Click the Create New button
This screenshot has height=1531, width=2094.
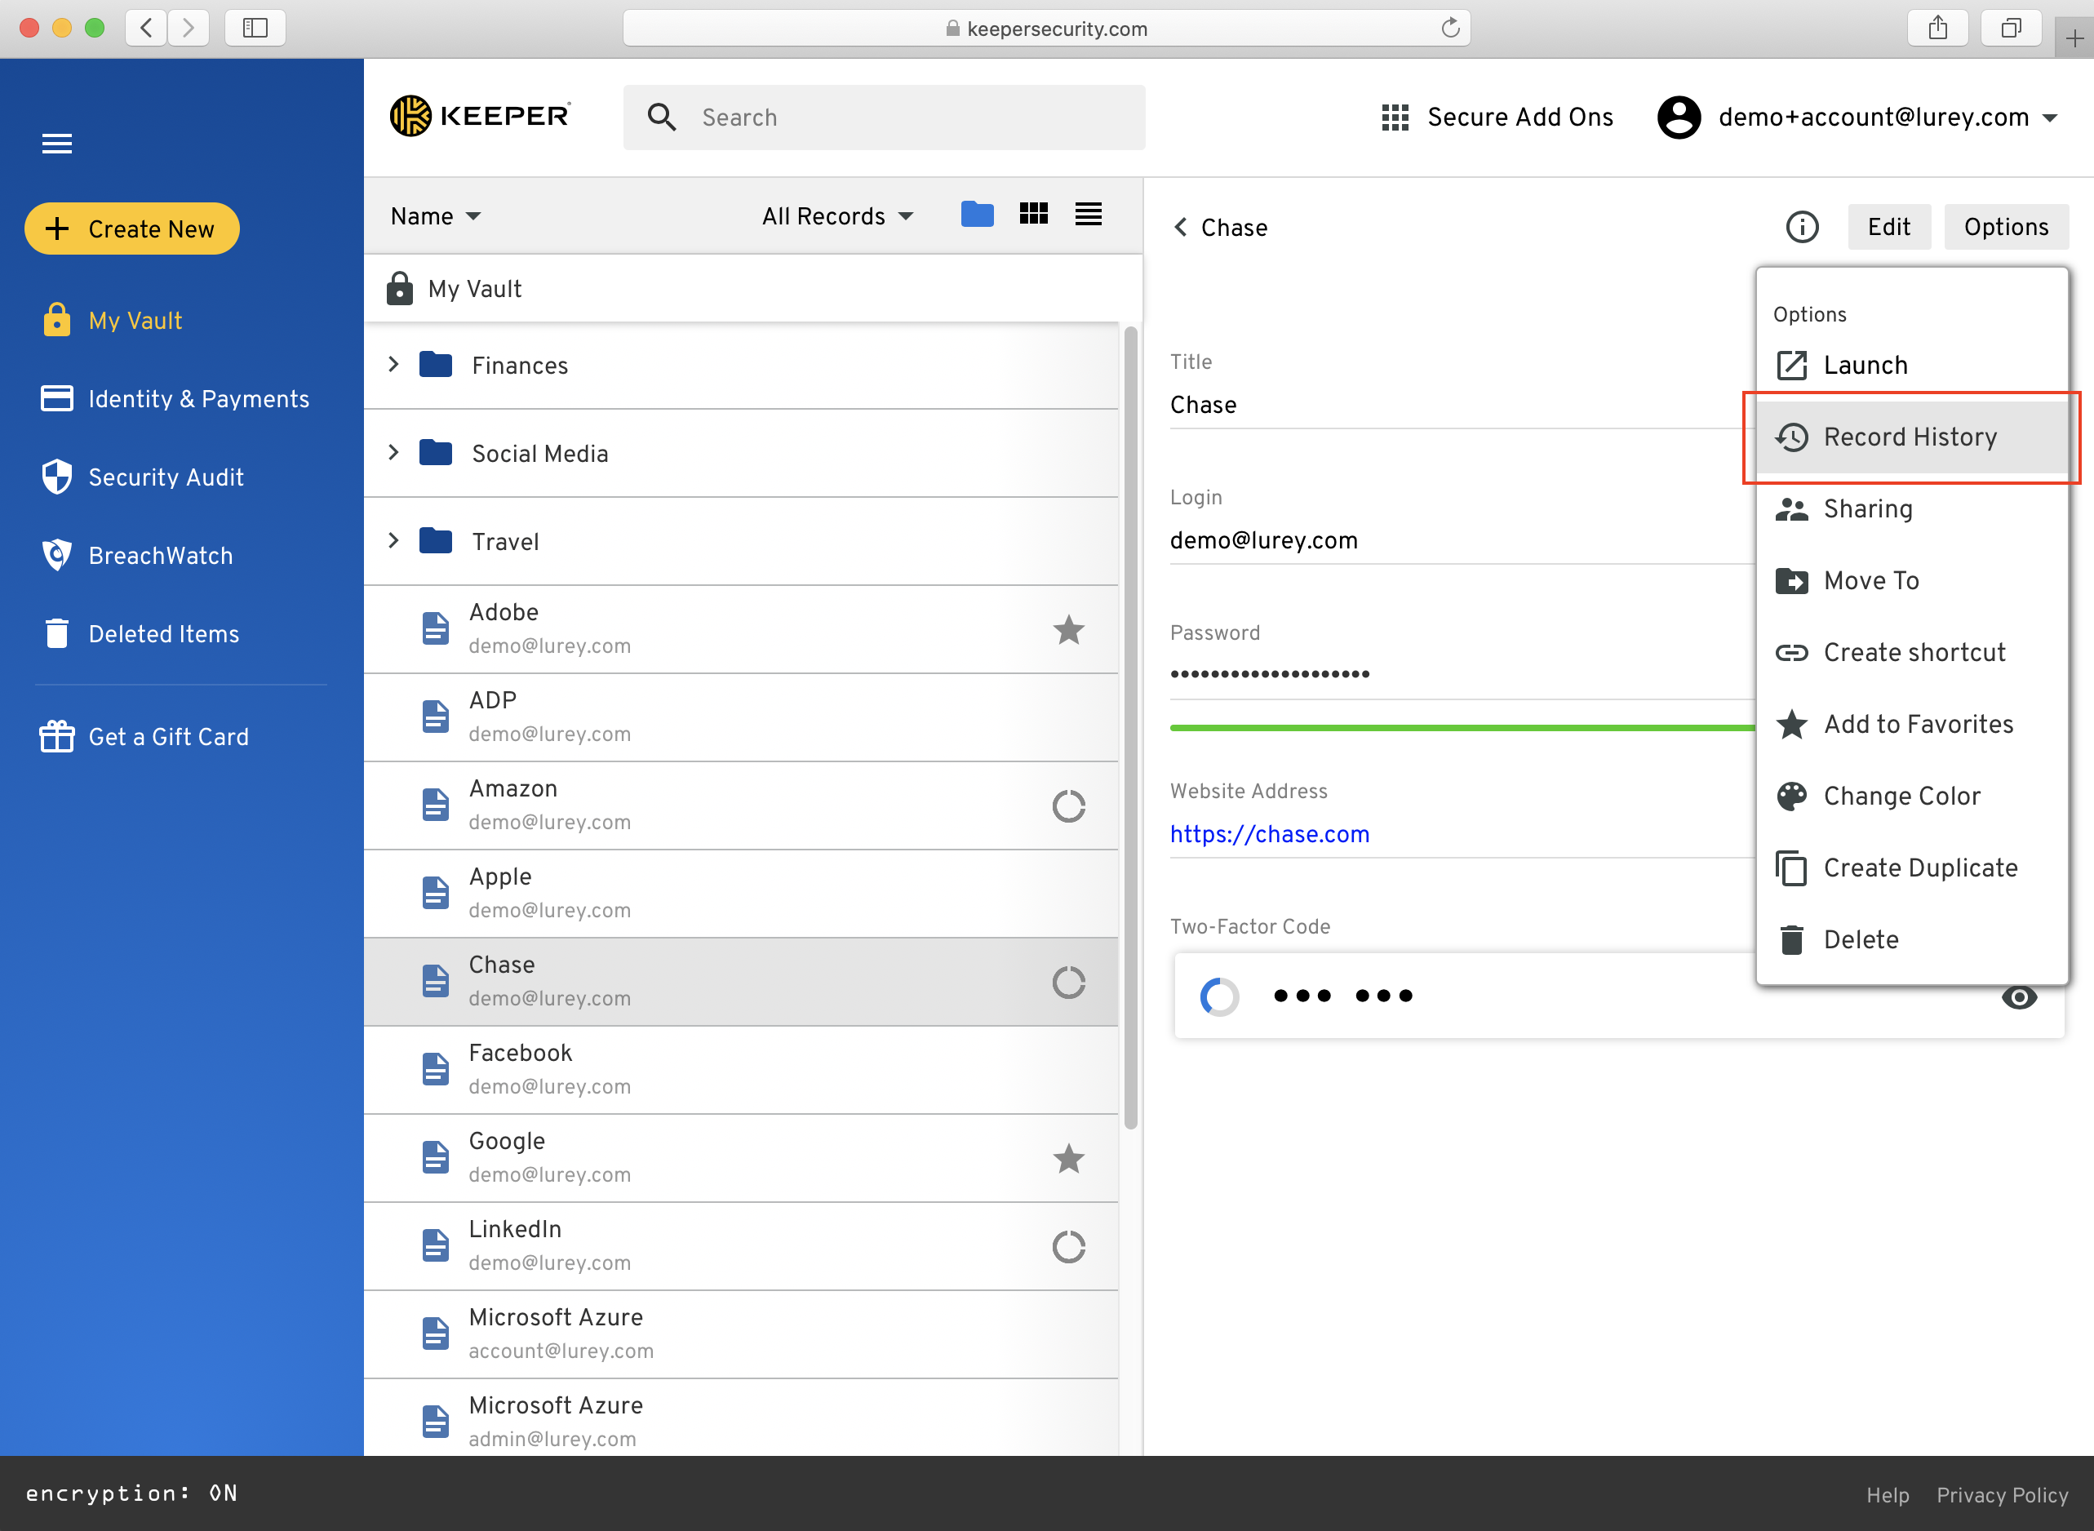coord(131,228)
